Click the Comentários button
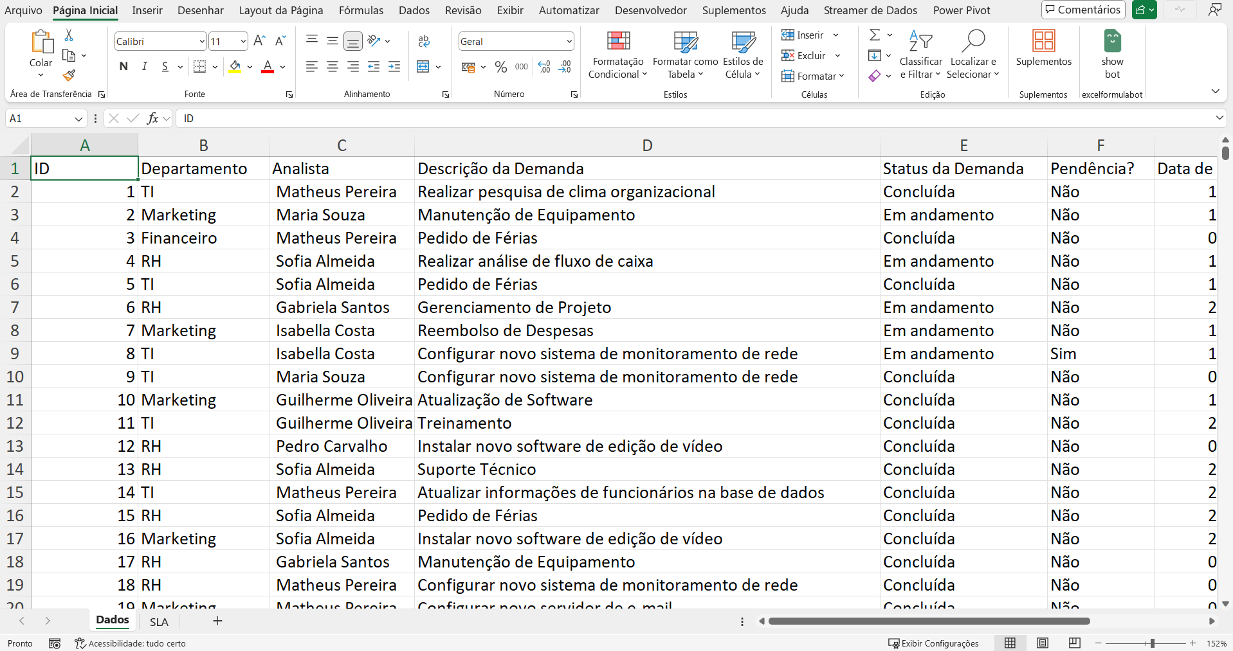The image size is (1233, 651). (1082, 10)
